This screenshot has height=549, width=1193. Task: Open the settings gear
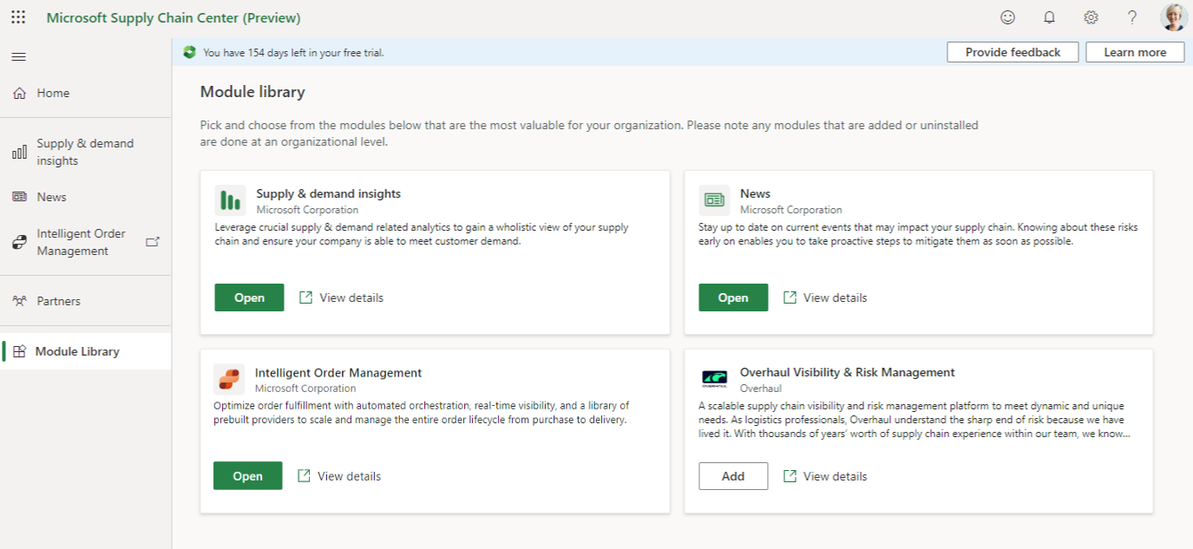click(1091, 17)
